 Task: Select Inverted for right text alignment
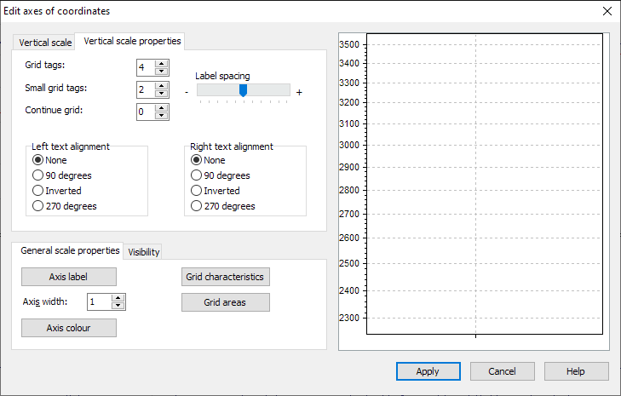[x=197, y=191]
